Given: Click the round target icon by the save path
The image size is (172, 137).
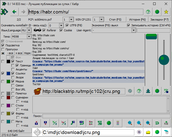Looking at the screenshot, I should click(139, 132).
